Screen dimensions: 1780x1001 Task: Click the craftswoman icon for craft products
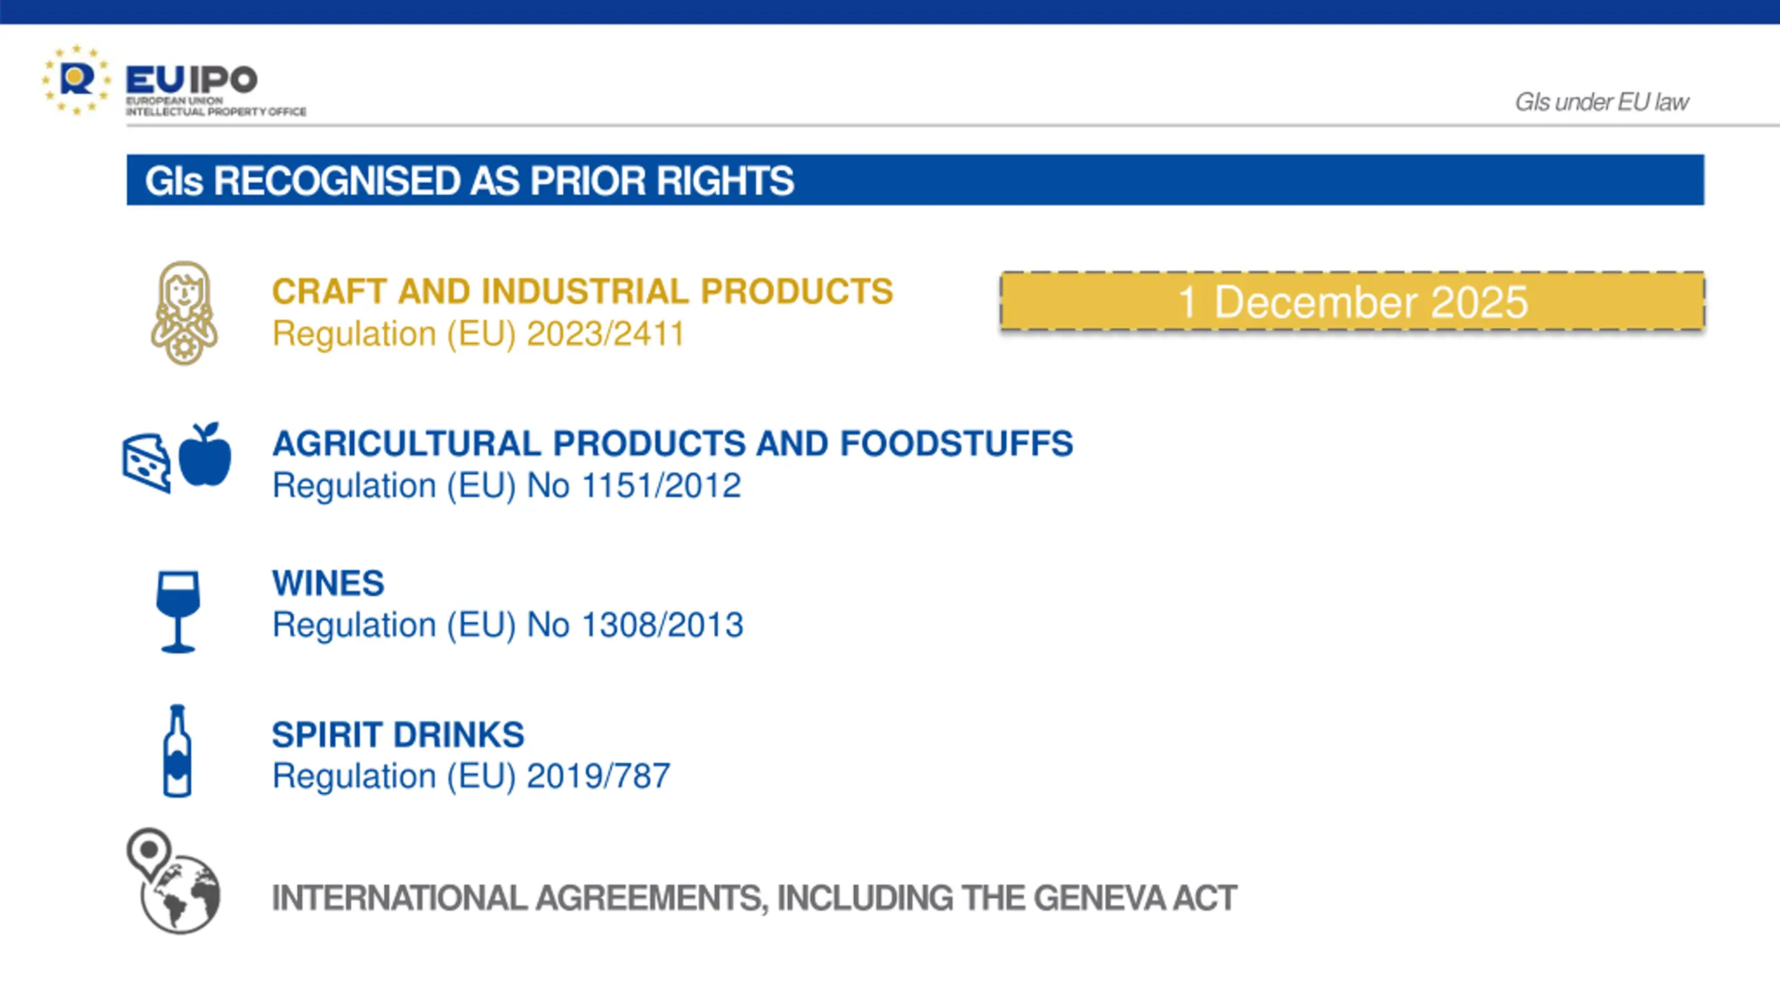coord(184,313)
